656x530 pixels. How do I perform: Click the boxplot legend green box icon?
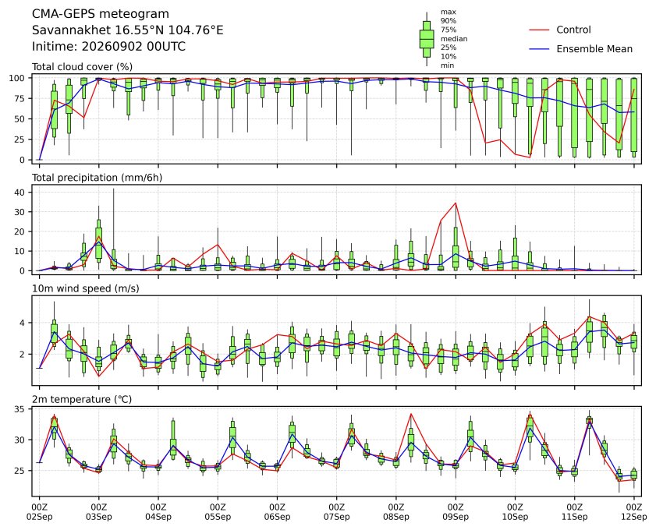(427, 39)
